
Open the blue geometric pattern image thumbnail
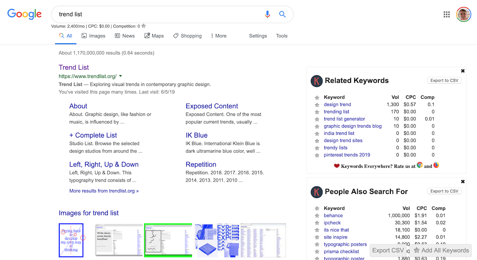pyautogui.click(x=217, y=240)
